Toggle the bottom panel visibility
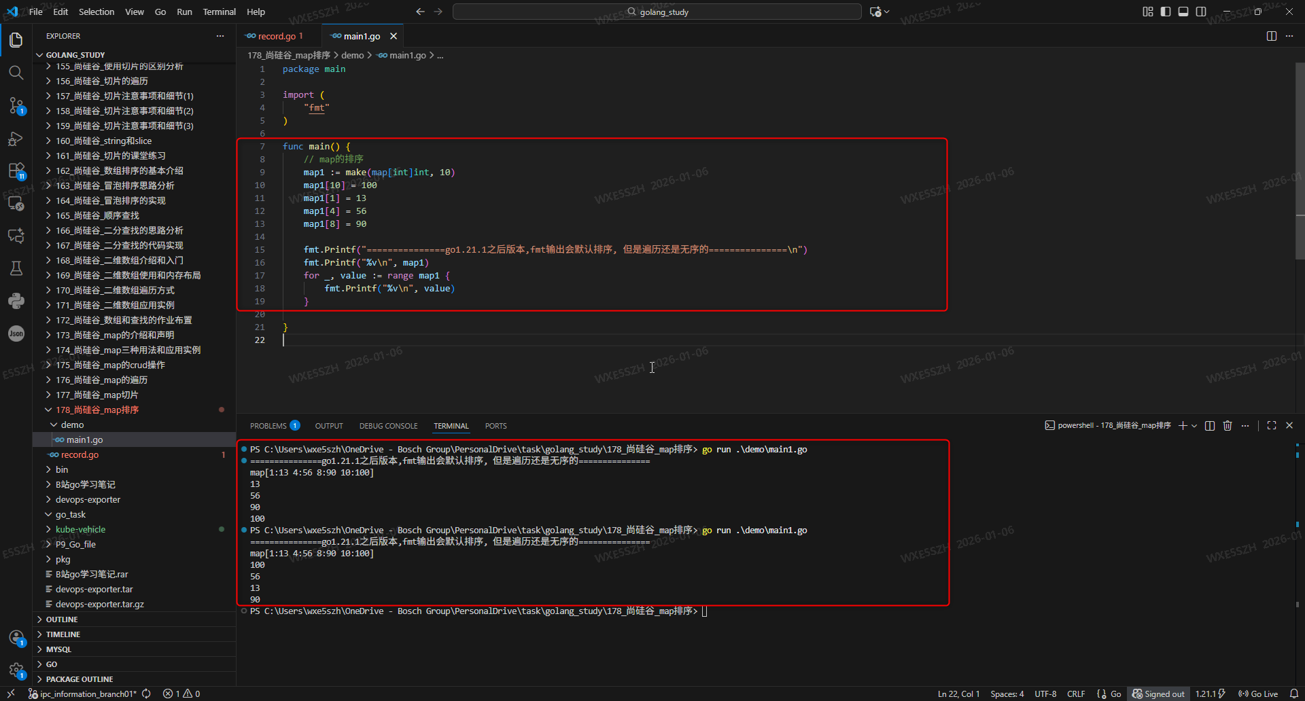The width and height of the screenshot is (1305, 701). pos(1183,12)
